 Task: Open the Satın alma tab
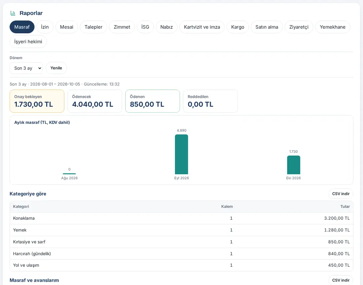point(267,27)
